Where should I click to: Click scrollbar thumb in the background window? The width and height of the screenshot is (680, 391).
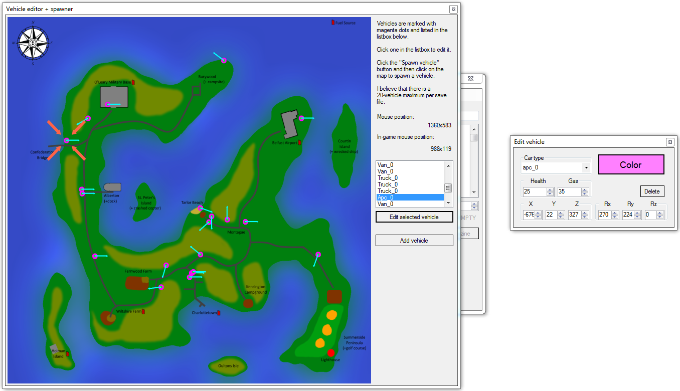[473, 138]
